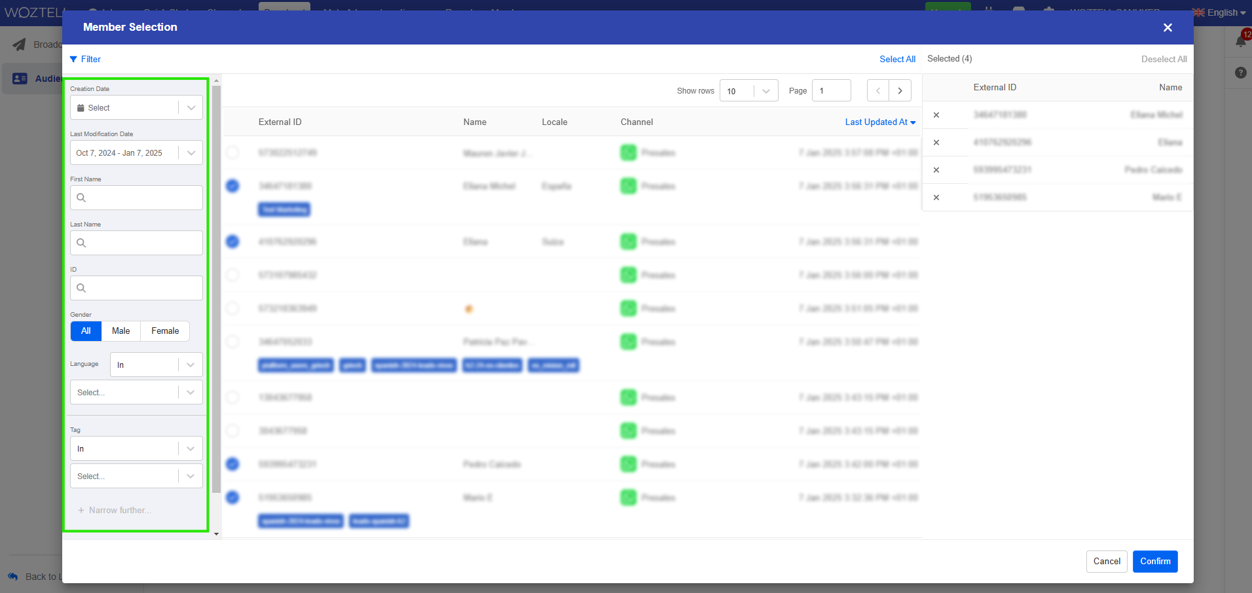Click the Filter funnel icon
1252x593 pixels.
click(x=75, y=59)
